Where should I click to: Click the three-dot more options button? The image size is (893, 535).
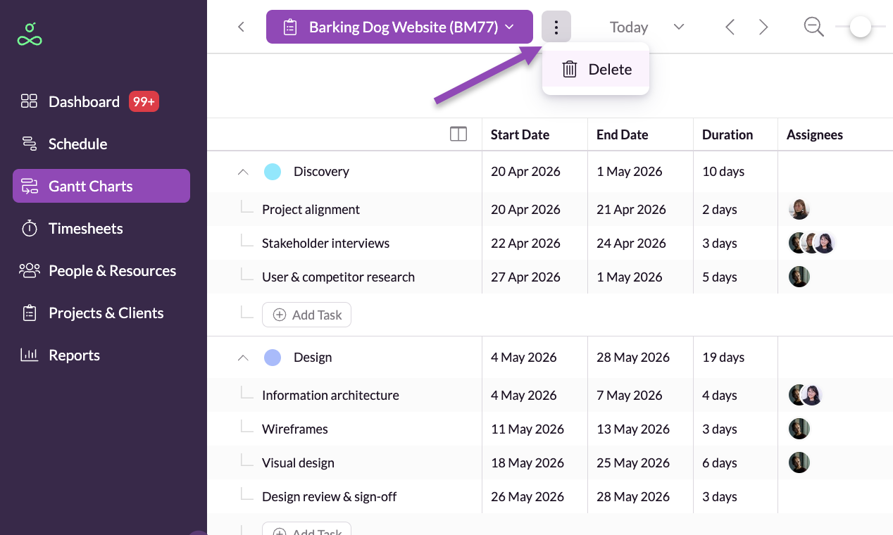pos(556,27)
